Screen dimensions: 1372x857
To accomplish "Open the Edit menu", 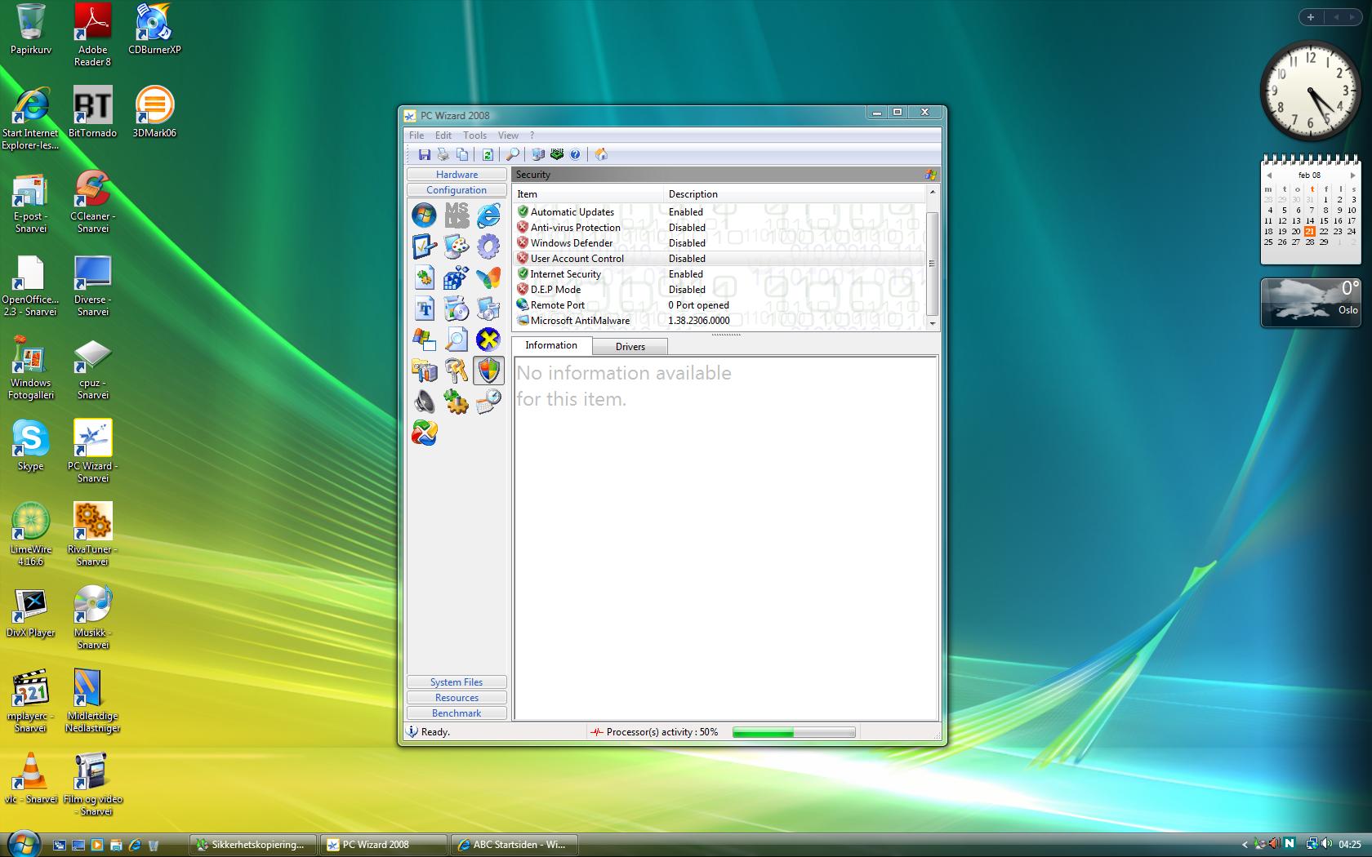I will pos(443,135).
